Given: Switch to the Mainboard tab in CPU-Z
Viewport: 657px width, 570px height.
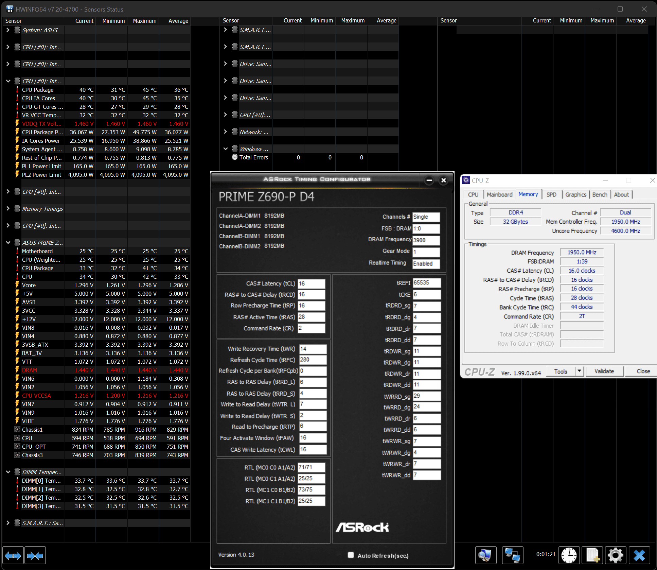Looking at the screenshot, I should click(499, 194).
